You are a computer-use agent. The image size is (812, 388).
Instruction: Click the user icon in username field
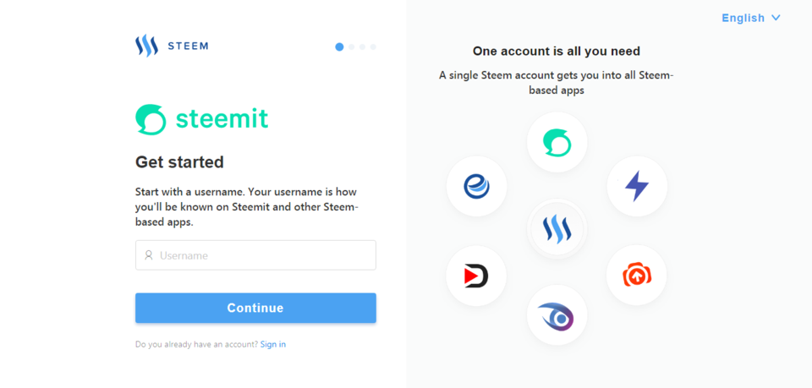[x=149, y=255]
